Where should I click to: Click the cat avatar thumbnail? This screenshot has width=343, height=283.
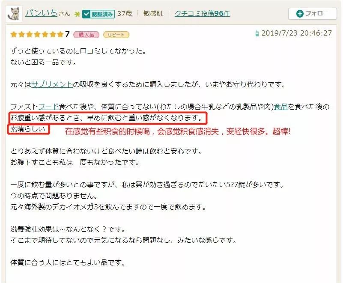coord(14,14)
